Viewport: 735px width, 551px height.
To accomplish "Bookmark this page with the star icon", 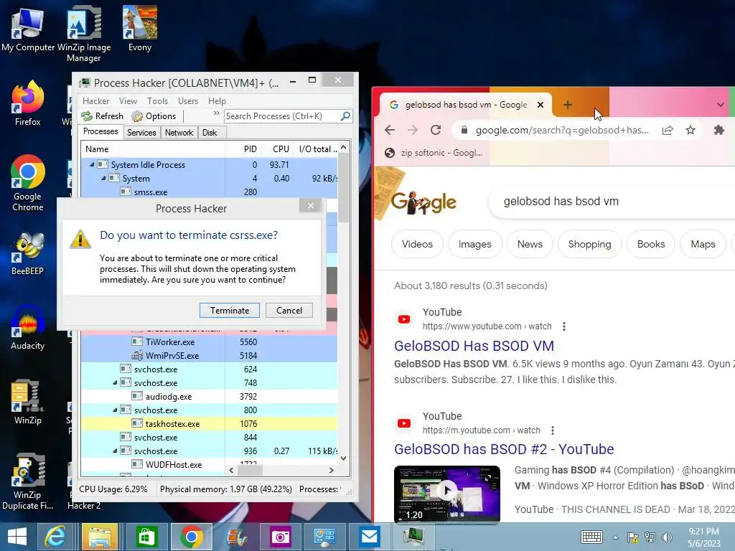I will click(690, 130).
